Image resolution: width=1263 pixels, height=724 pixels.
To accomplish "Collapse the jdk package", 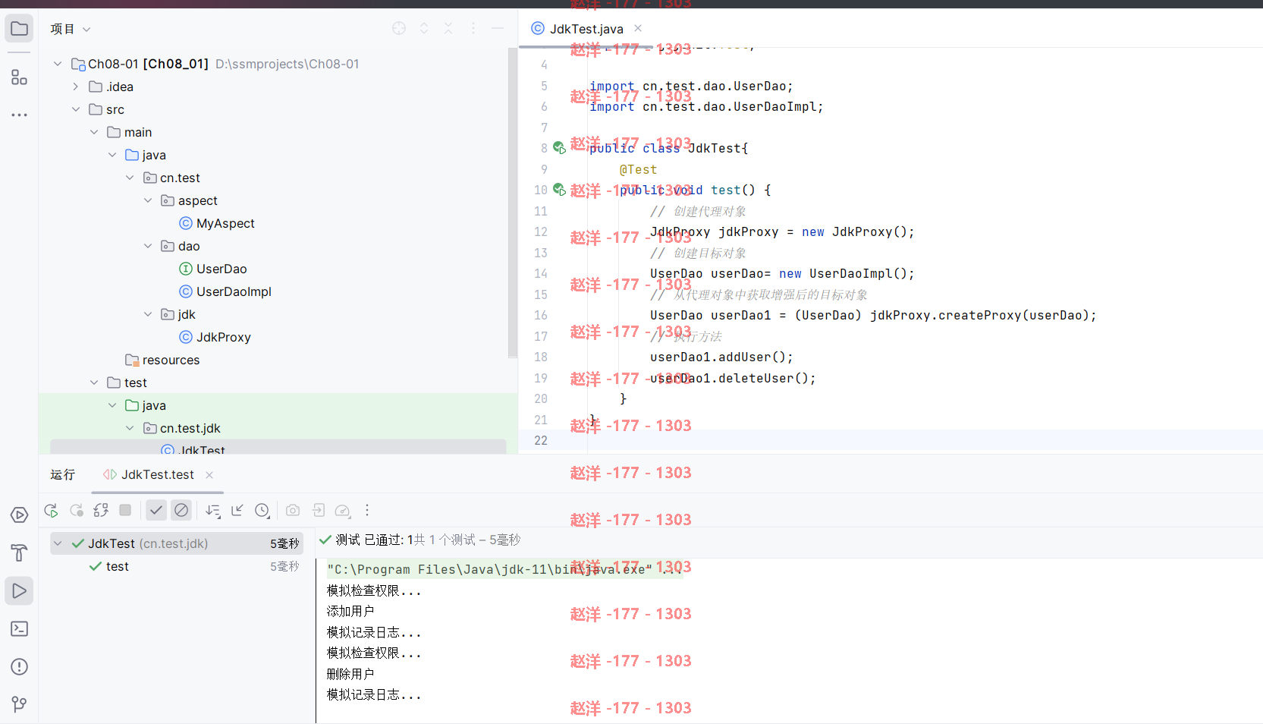I will (x=148, y=314).
